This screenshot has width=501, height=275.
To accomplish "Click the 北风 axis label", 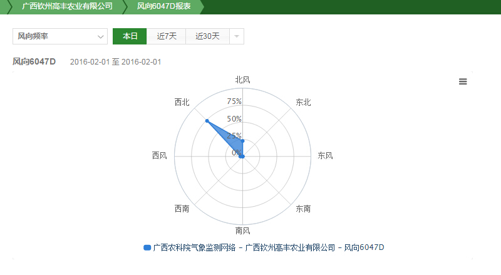I will [242, 80].
